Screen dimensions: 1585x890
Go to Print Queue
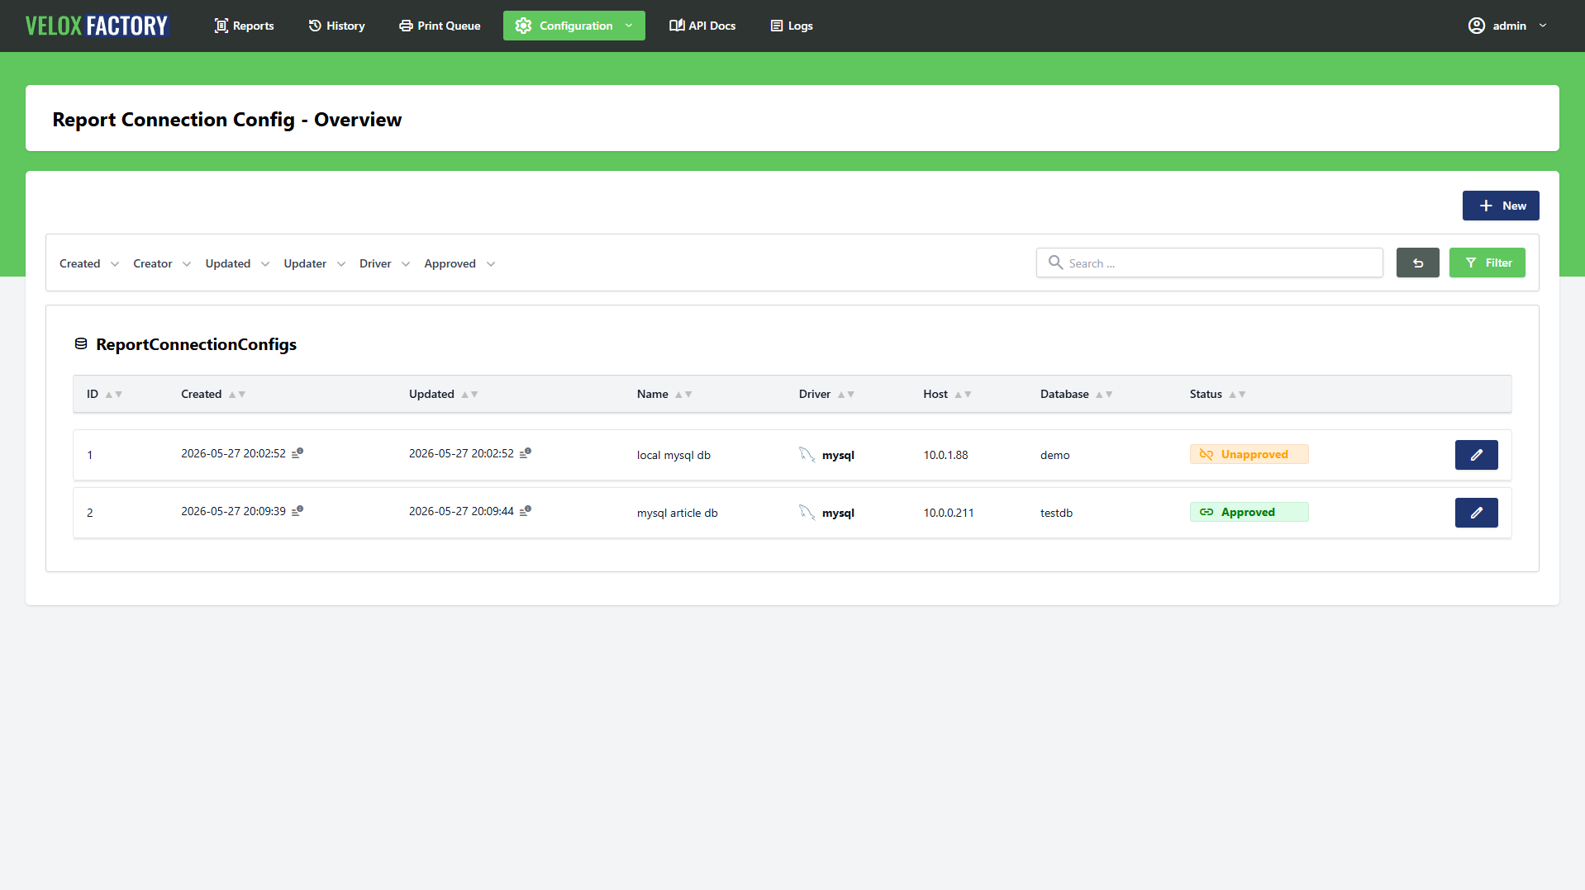[440, 26]
